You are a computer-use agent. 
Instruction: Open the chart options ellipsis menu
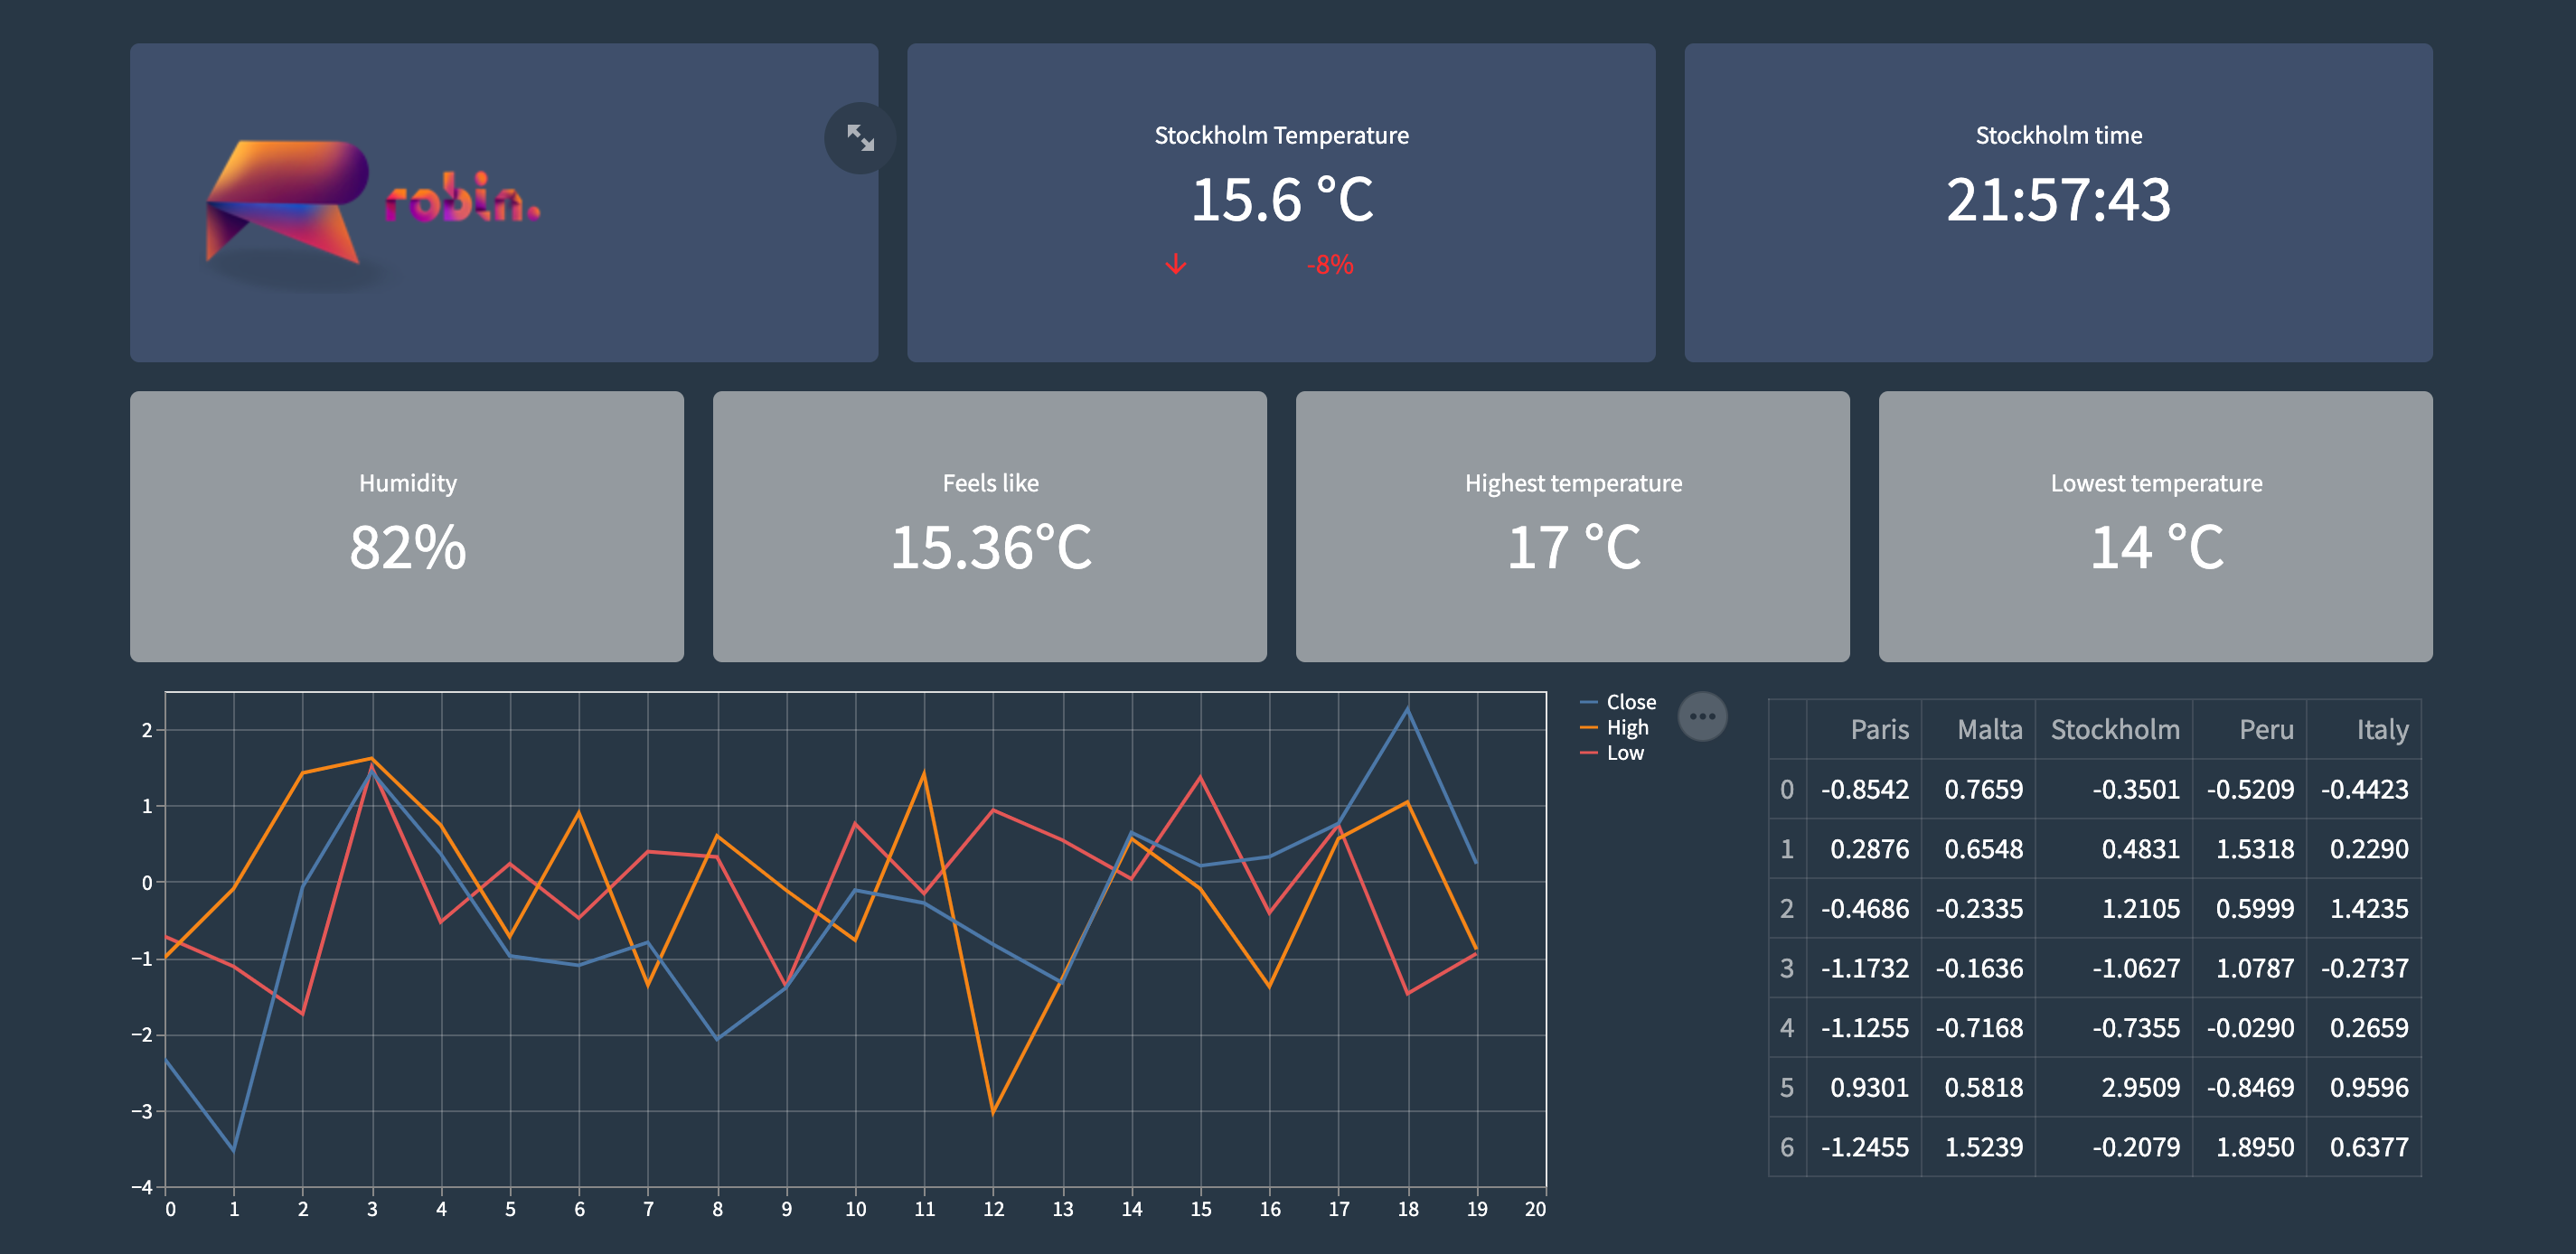tap(1702, 716)
